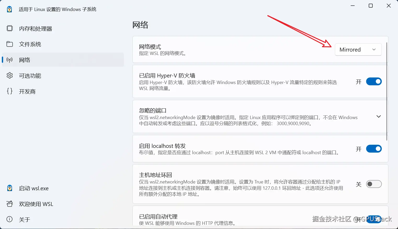The image size is (398, 229).
Task: Disable the 启用 localhost 转发 toggle
Action: [x=374, y=149]
